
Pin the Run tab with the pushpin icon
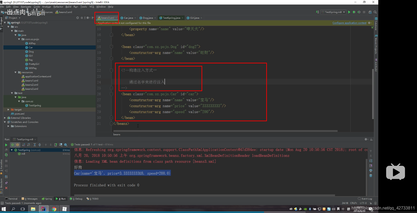click(6, 183)
